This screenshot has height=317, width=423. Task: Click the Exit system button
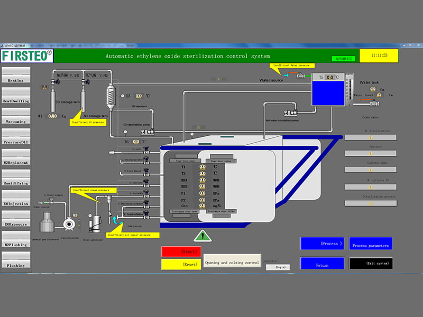[371, 263]
